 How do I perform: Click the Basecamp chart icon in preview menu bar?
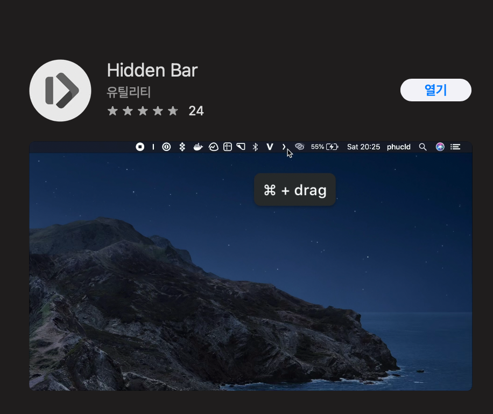[x=213, y=147]
